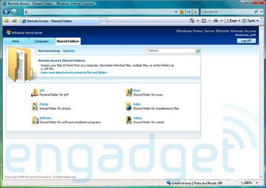Click the \\SERVER path link

point(69,51)
